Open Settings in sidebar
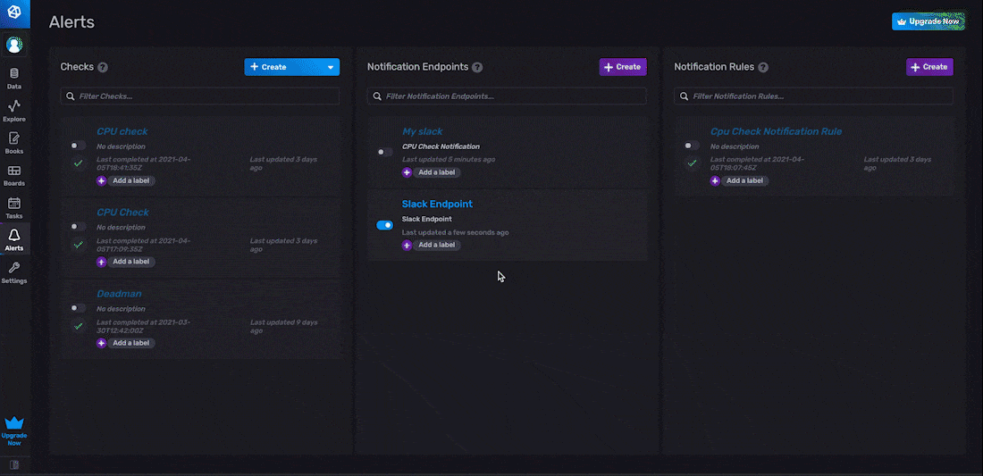 point(13,273)
